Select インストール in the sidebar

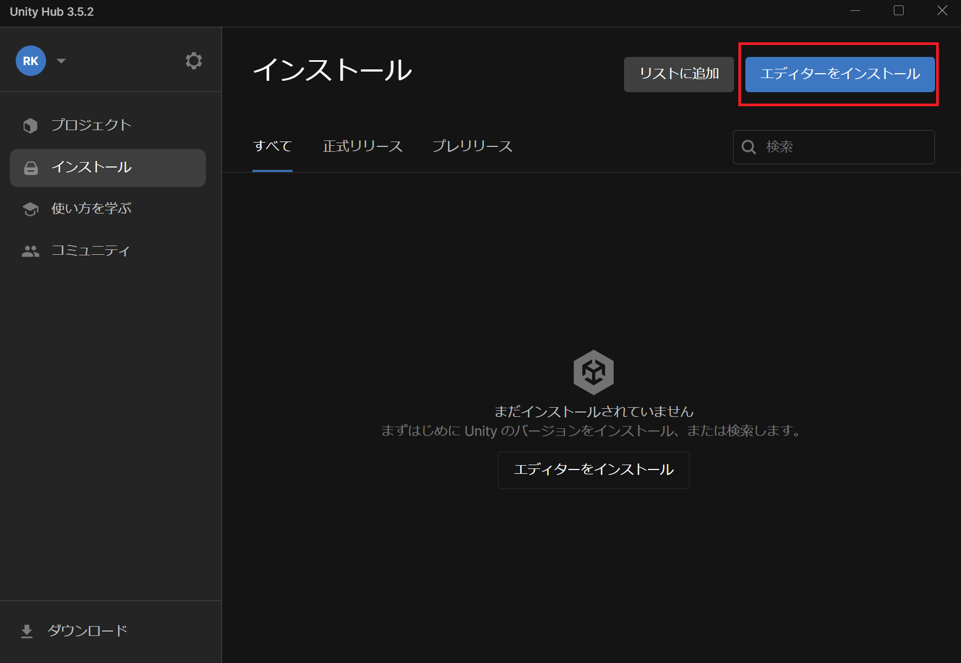108,168
